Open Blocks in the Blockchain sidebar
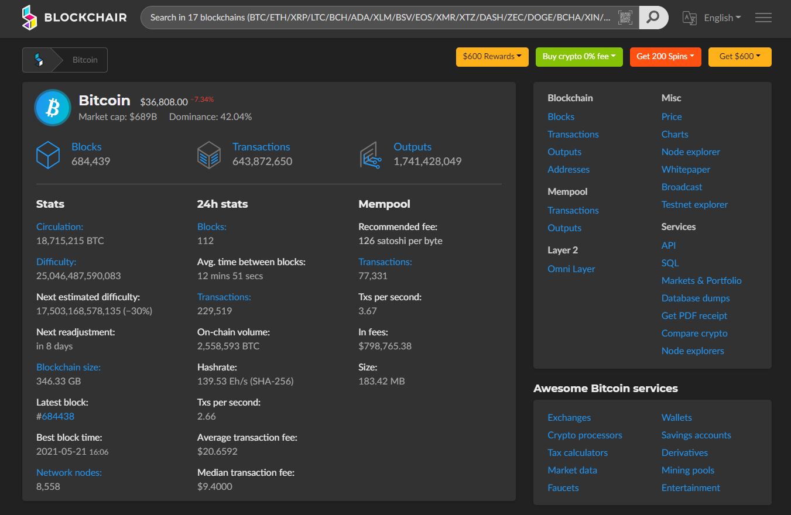This screenshot has width=791, height=515. [x=561, y=116]
